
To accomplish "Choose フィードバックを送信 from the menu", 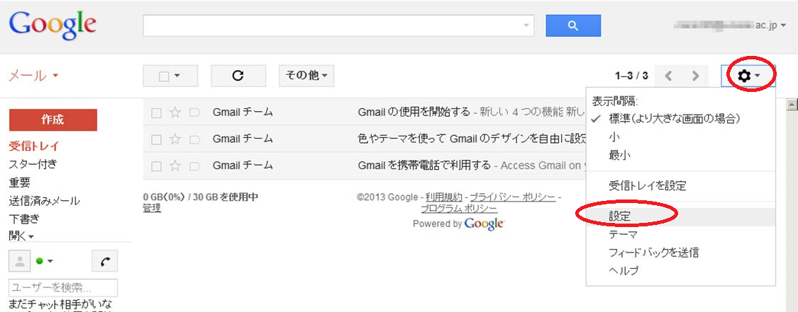I will point(680,252).
